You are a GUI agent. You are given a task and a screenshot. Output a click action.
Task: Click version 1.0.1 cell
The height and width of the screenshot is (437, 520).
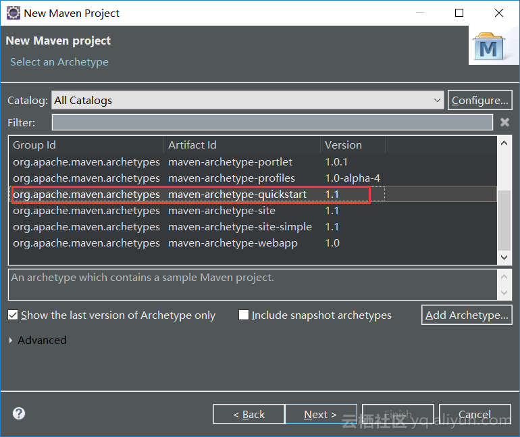point(336,162)
